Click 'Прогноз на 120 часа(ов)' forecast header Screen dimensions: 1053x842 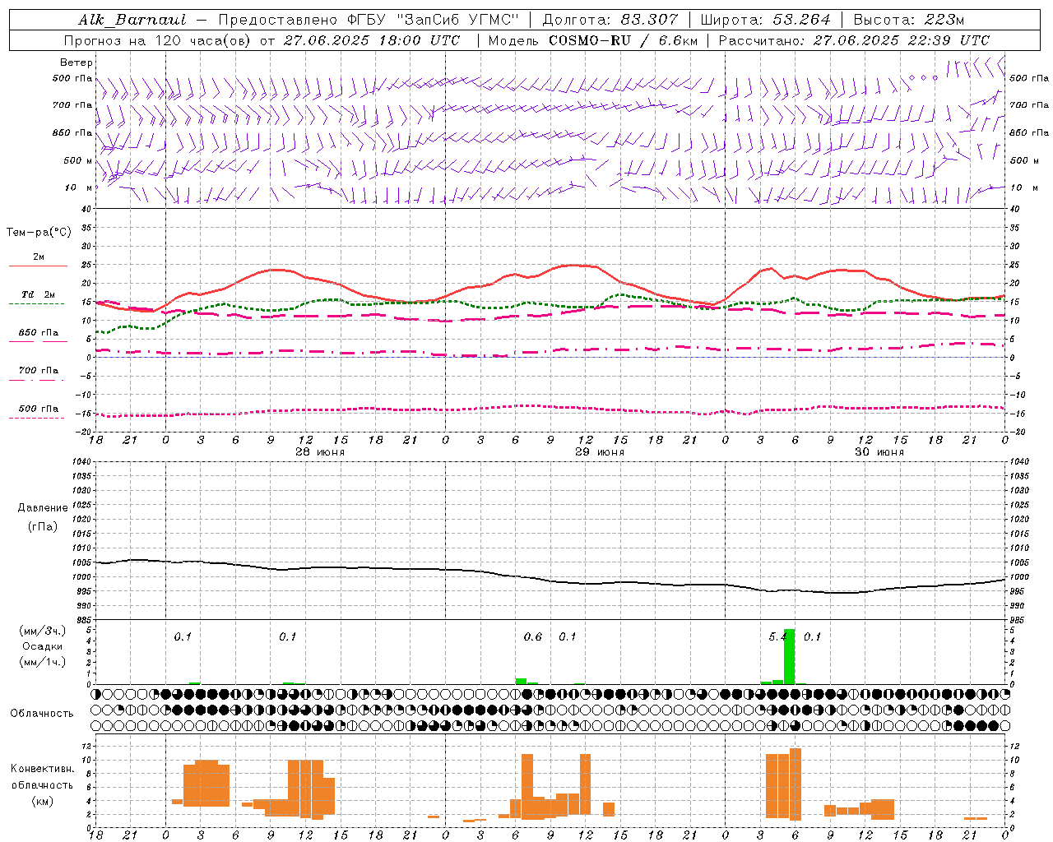158,40
